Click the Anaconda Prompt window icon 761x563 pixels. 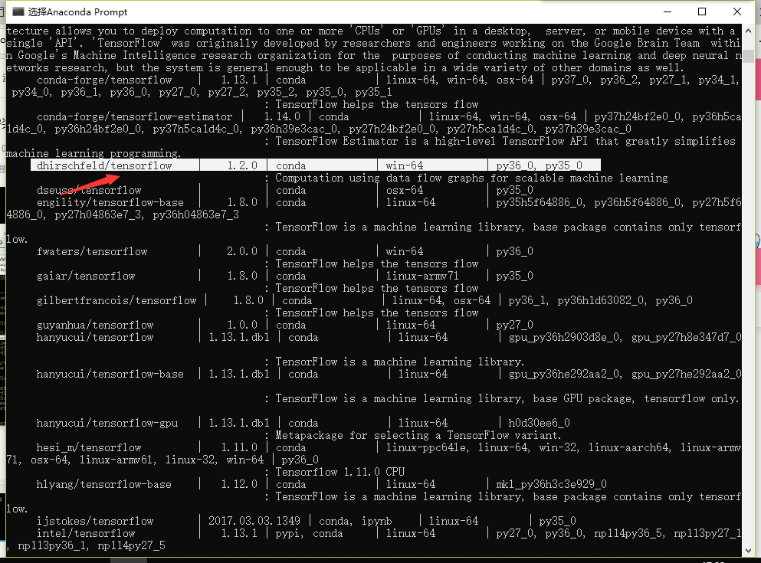point(18,11)
